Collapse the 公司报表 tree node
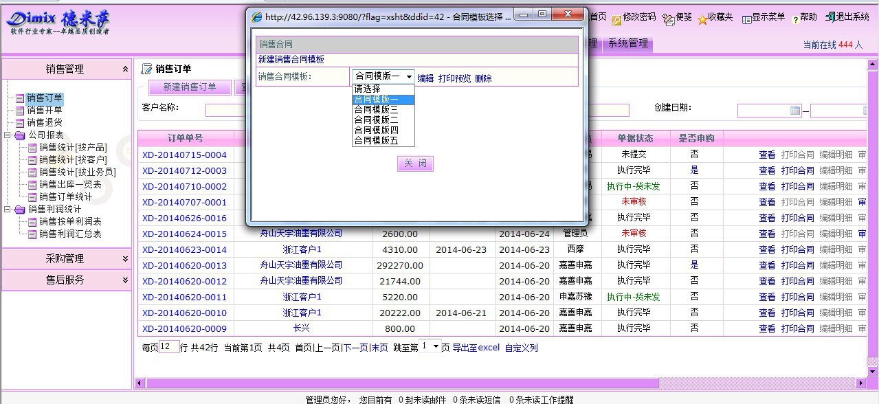This screenshot has height=404, width=879. tap(8, 135)
